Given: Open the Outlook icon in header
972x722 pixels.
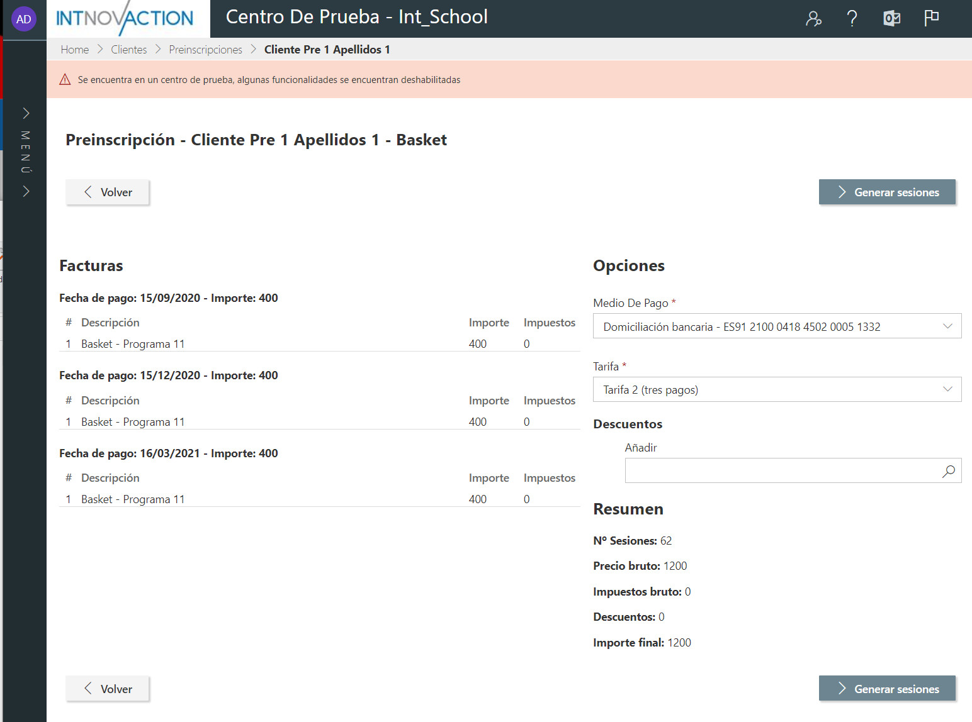Looking at the screenshot, I should pyautogui.click(x=891, y=18).
